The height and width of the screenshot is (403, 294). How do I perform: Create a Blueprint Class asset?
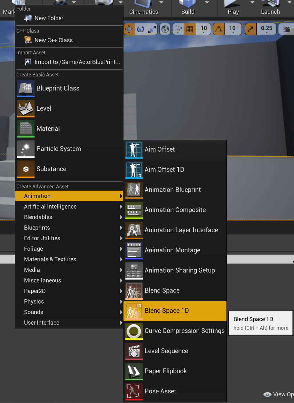click(69, 88)
